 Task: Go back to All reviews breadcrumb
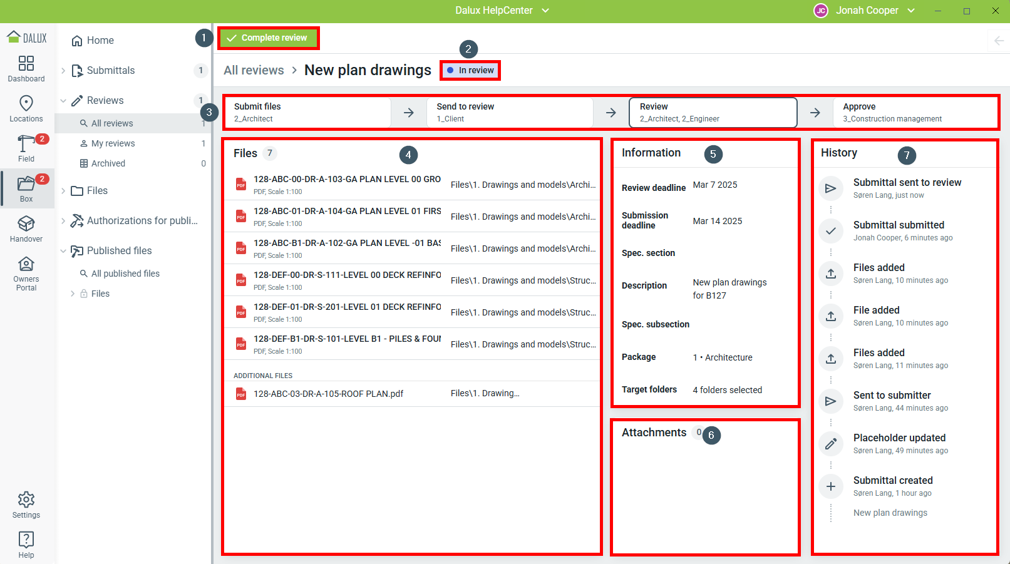click(x=254, y=70)
